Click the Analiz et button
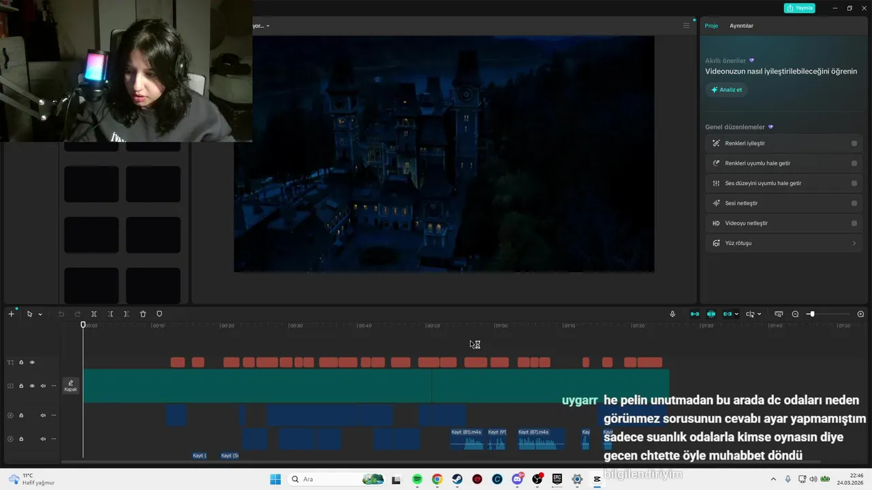The image size is (872, 490). pos(726,90)
